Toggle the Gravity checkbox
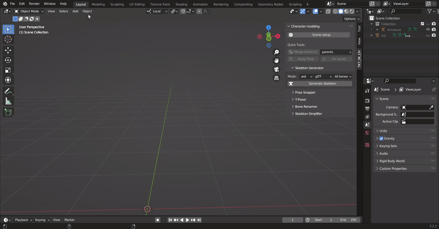The height and width of the screenshot is (229, 439). [x=381, y=138]
